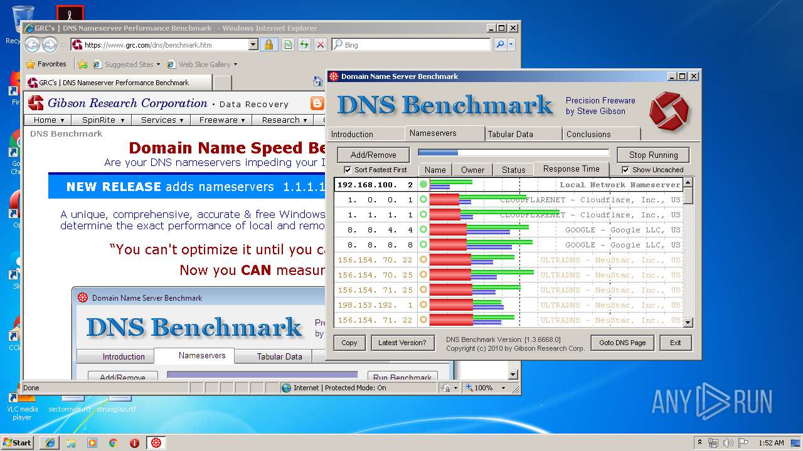This screenshot has height=451, width=803.
Task: Open the media player taskbar icon
Action: tap(92, 443)
